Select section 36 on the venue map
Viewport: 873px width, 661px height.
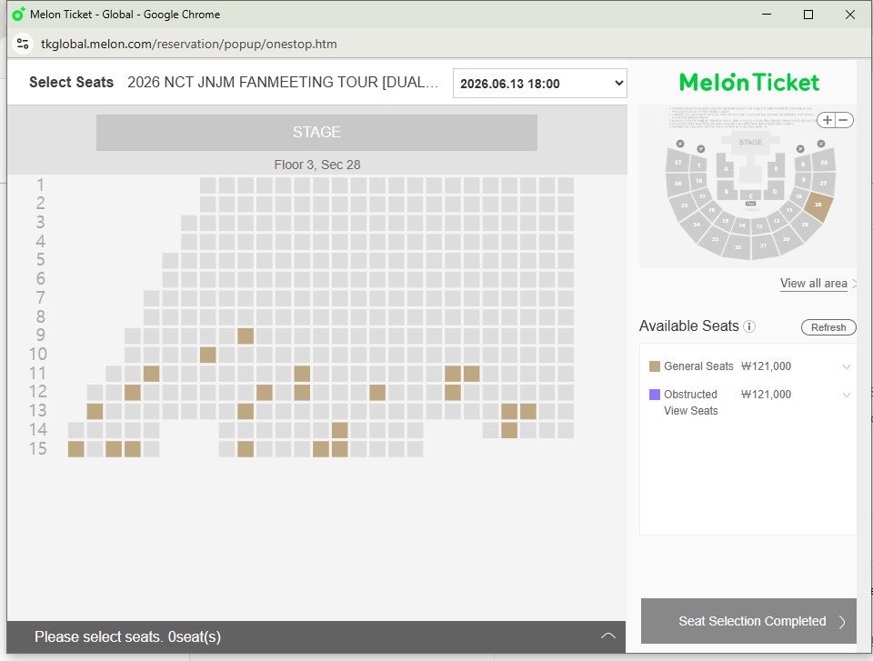tap(678, 184)
